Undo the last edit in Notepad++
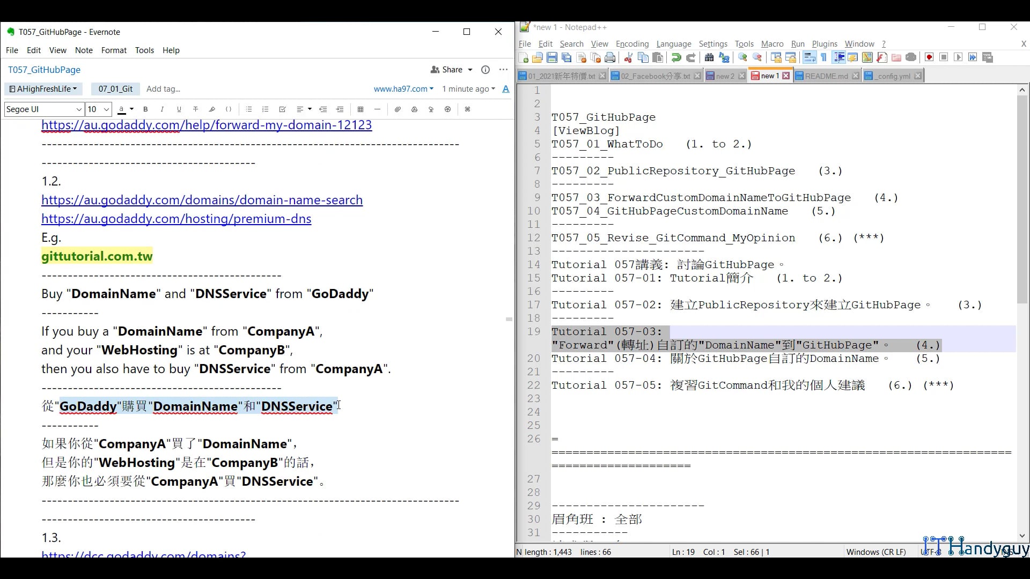The width and height of the screenshot is (1030, 579). 676,57
